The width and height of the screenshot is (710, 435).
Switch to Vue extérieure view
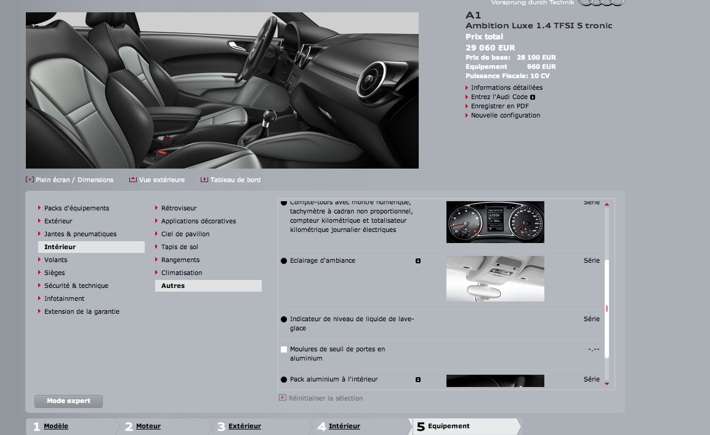coord(132,180)
